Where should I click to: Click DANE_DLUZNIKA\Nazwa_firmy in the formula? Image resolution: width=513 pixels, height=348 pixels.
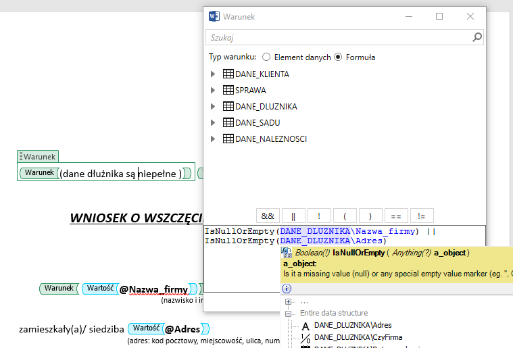tap(347, 231)
